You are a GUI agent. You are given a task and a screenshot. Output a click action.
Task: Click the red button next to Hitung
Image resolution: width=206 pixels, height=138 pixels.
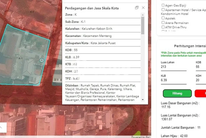pyautogui.click(x=200, y=93)
